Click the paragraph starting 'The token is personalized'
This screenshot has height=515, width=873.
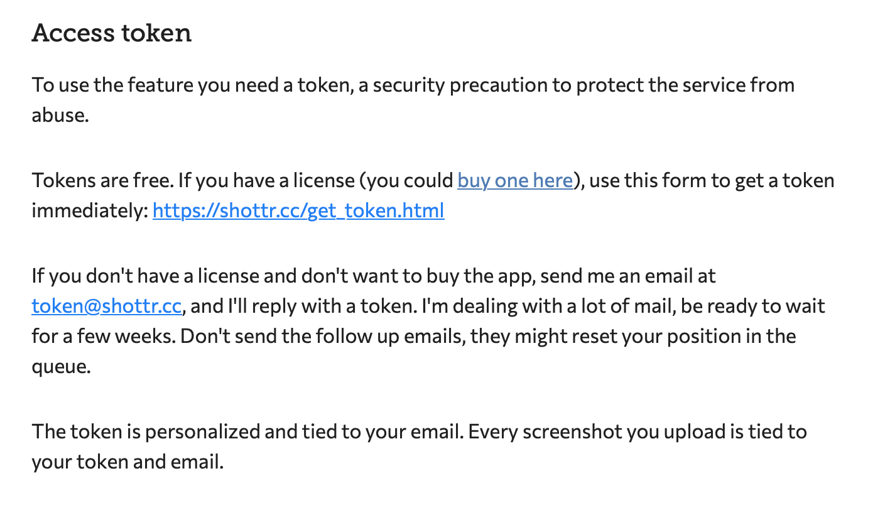[x=420, y=447]
